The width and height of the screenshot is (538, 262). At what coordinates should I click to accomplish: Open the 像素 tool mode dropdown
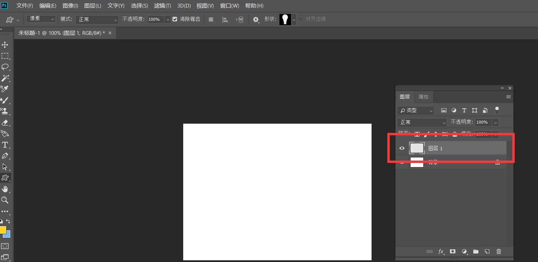pyautogui.click(x=41, y=19)
